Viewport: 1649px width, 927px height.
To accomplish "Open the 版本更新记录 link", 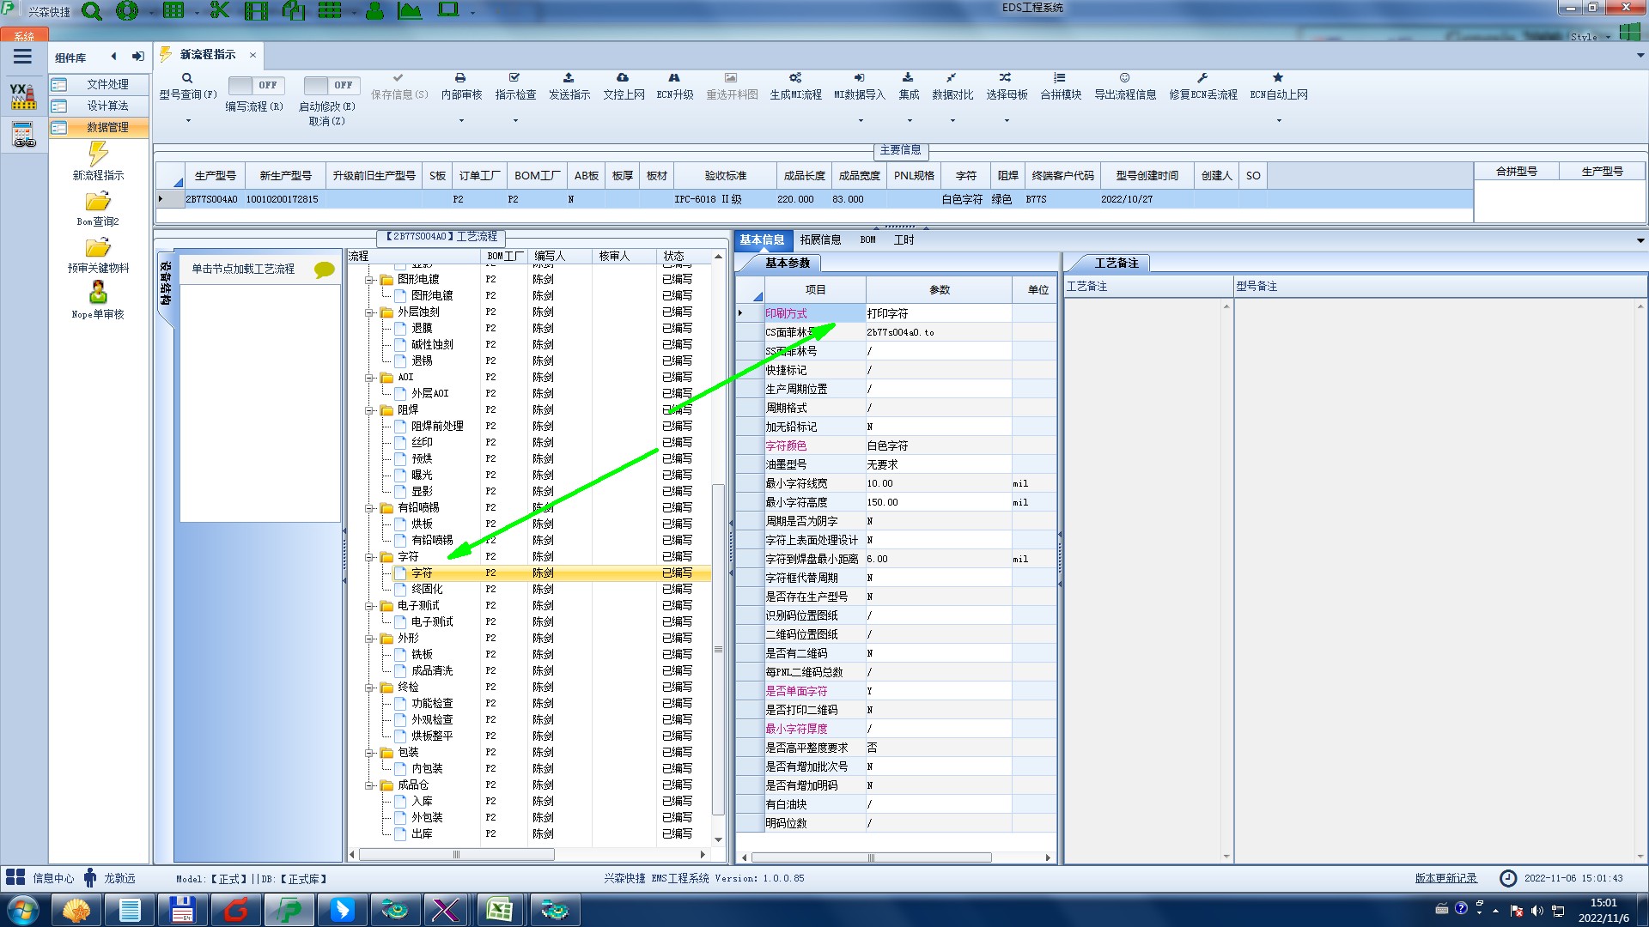I will (1445, 878).
